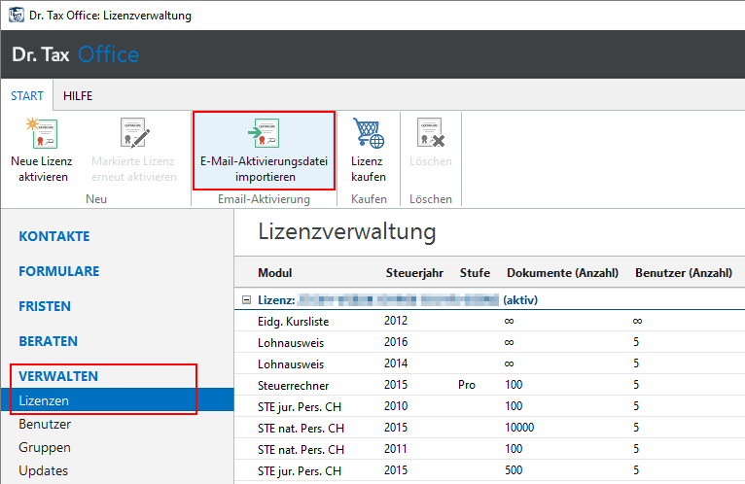Image resolution: width=745 pixels, height=484 pixels.
Task: Select STE jur. Pers. CH 2010 row
Action: click(x=489, y=406)
